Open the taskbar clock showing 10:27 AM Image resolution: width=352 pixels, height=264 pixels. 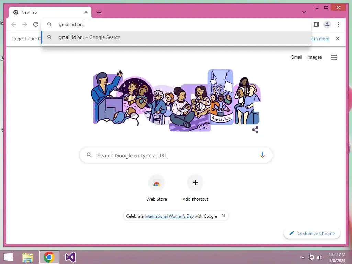click(337, 257)
